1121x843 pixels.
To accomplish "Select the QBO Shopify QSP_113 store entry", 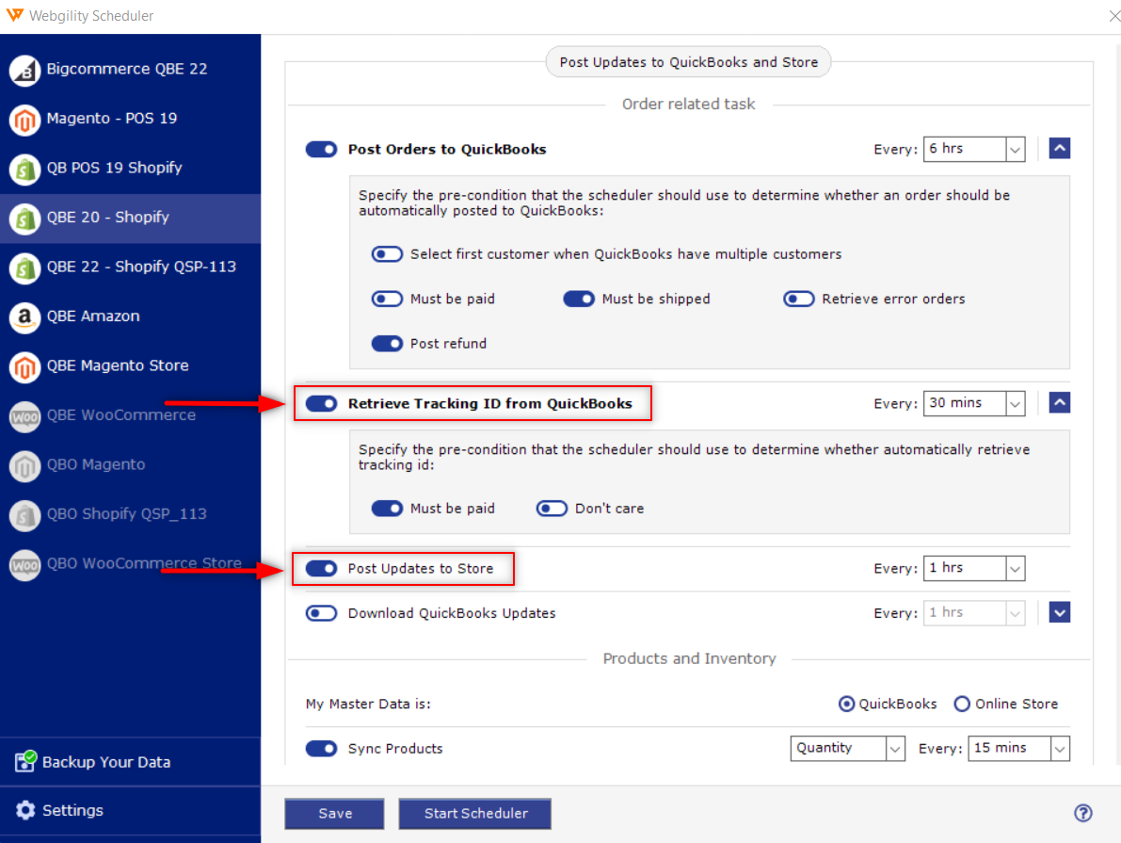I will tap(130, 514).
